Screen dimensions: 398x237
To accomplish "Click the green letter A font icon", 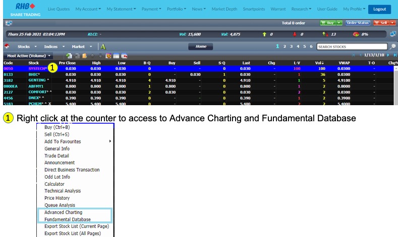I will 103,47.
